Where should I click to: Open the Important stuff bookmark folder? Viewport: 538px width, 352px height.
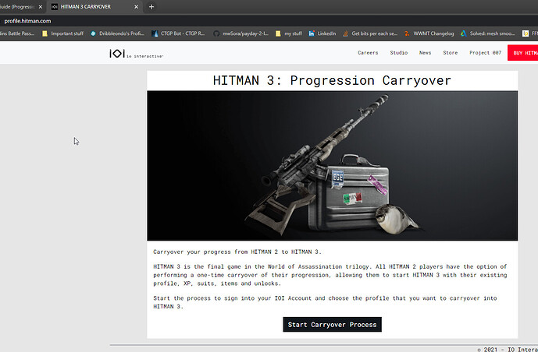pyautogui.click(x=62, y=33)
